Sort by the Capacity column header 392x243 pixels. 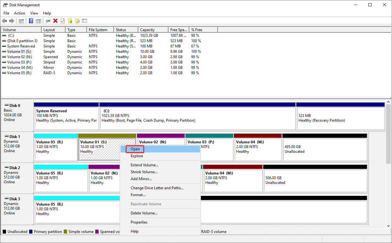[x=153, y=30]
